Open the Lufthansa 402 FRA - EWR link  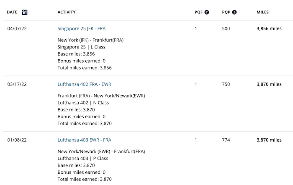coord(85,84)
